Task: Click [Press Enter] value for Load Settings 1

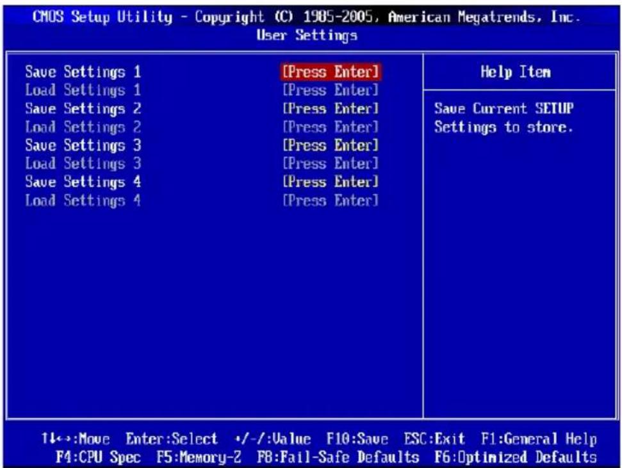Action: click(x=331, y=90)
